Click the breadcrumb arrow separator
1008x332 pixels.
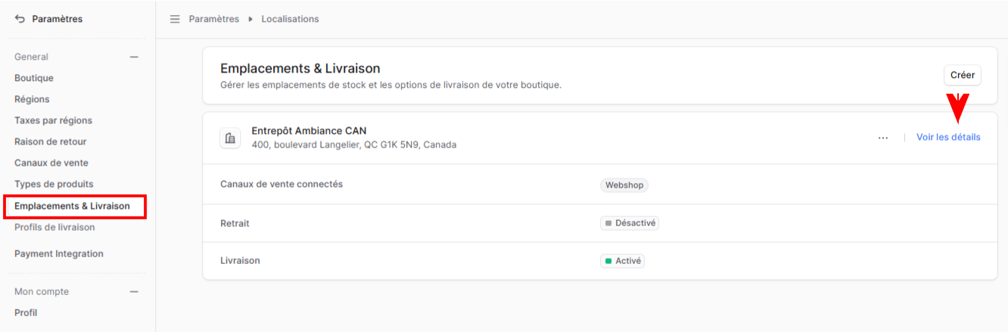pos(250,19)
